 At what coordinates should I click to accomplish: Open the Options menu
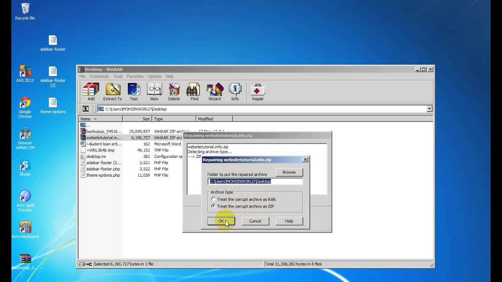pyautogui.click(x=155, y=76)
